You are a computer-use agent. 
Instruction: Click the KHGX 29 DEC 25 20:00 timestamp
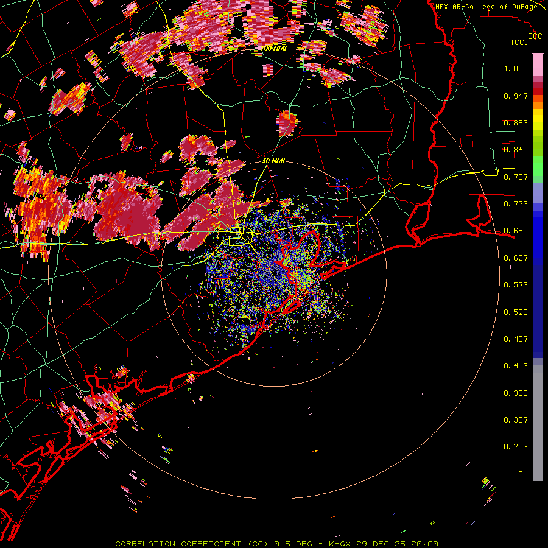point(384,544)
